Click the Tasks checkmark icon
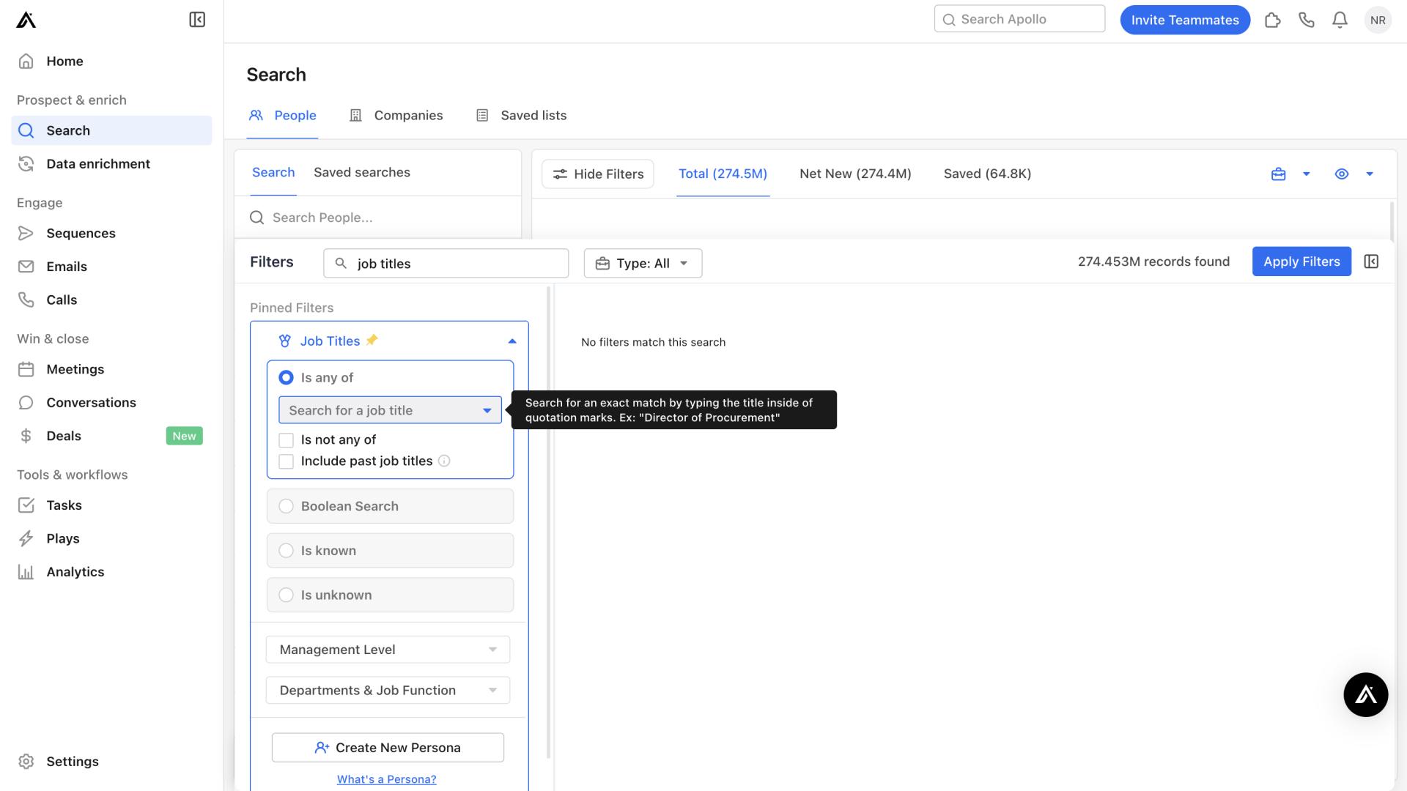The image size is (1407, 791). pyautogui.click(x=26, y=505)
